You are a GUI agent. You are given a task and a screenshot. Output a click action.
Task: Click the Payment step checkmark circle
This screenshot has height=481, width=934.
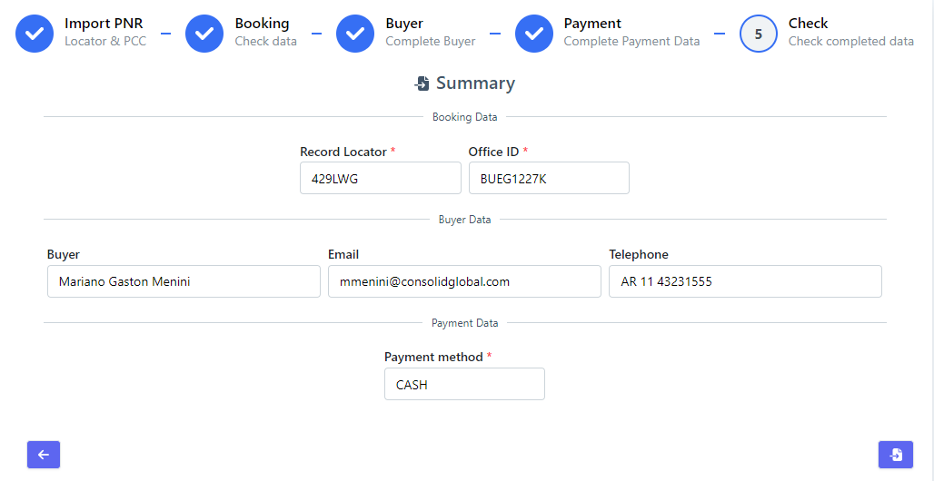pos(534,34)
